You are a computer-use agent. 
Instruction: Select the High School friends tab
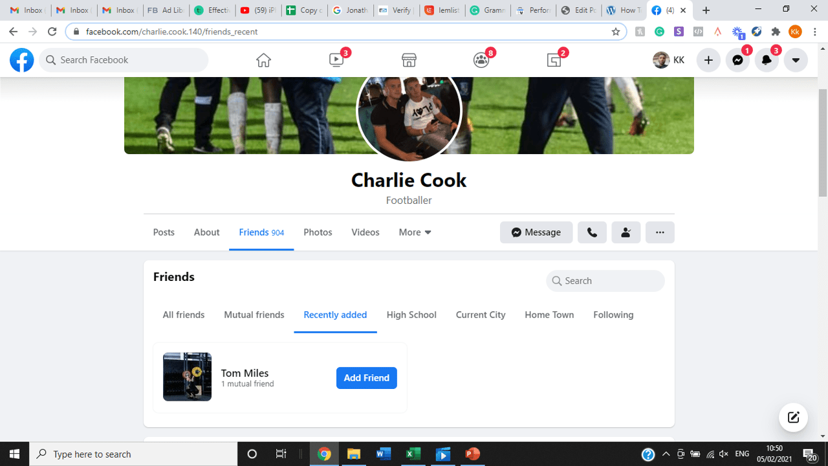(x=411, y=315)
